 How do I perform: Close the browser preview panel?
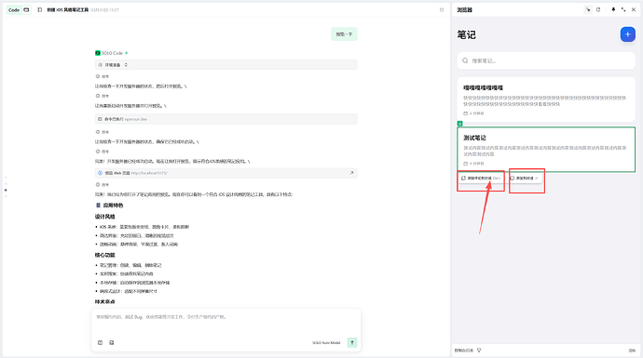pyautogui.click(x=634, y=10)
